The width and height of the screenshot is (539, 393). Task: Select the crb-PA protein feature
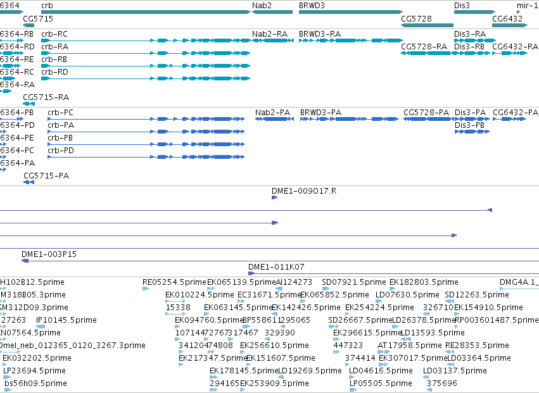pos(146,132)
